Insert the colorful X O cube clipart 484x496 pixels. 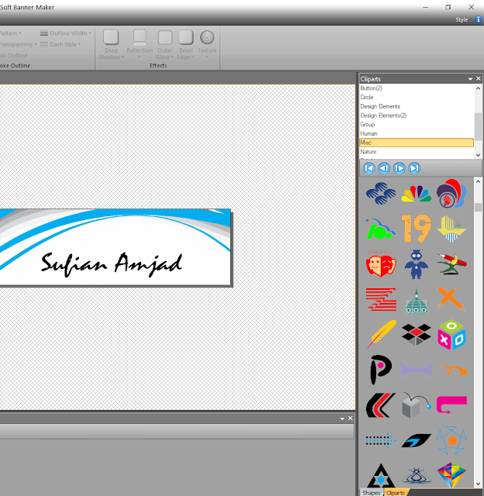[x=451, y=334]
